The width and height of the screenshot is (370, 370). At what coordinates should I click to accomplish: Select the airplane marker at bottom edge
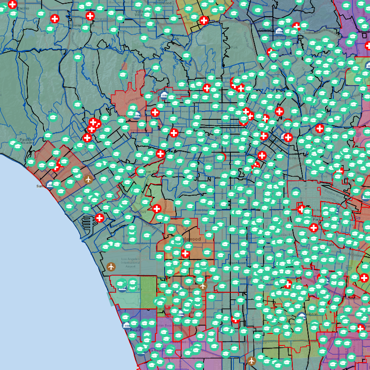coord(252,360)
